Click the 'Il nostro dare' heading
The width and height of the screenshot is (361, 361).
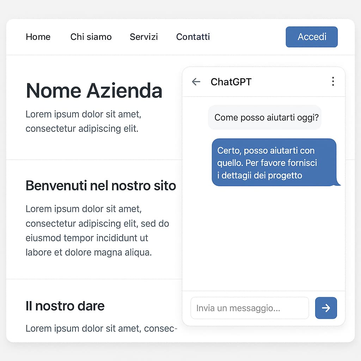(x=65, y=306)
